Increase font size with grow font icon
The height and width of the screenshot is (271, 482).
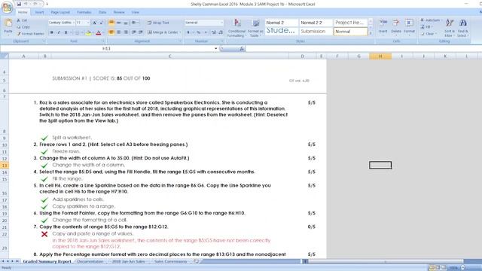click(95, 23)
